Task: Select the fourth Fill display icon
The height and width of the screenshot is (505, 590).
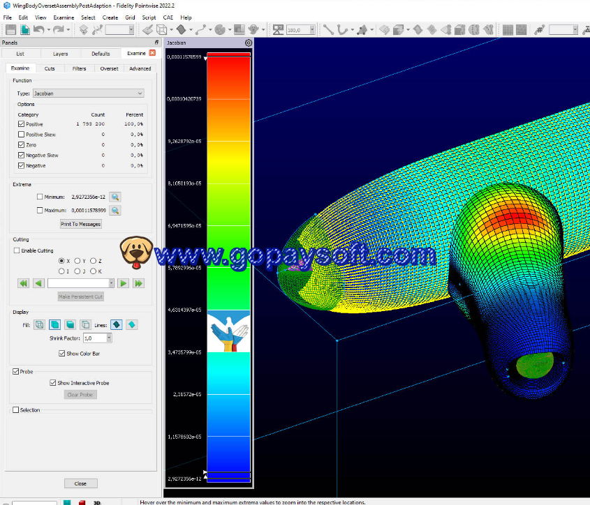Action: coord(85,324)
